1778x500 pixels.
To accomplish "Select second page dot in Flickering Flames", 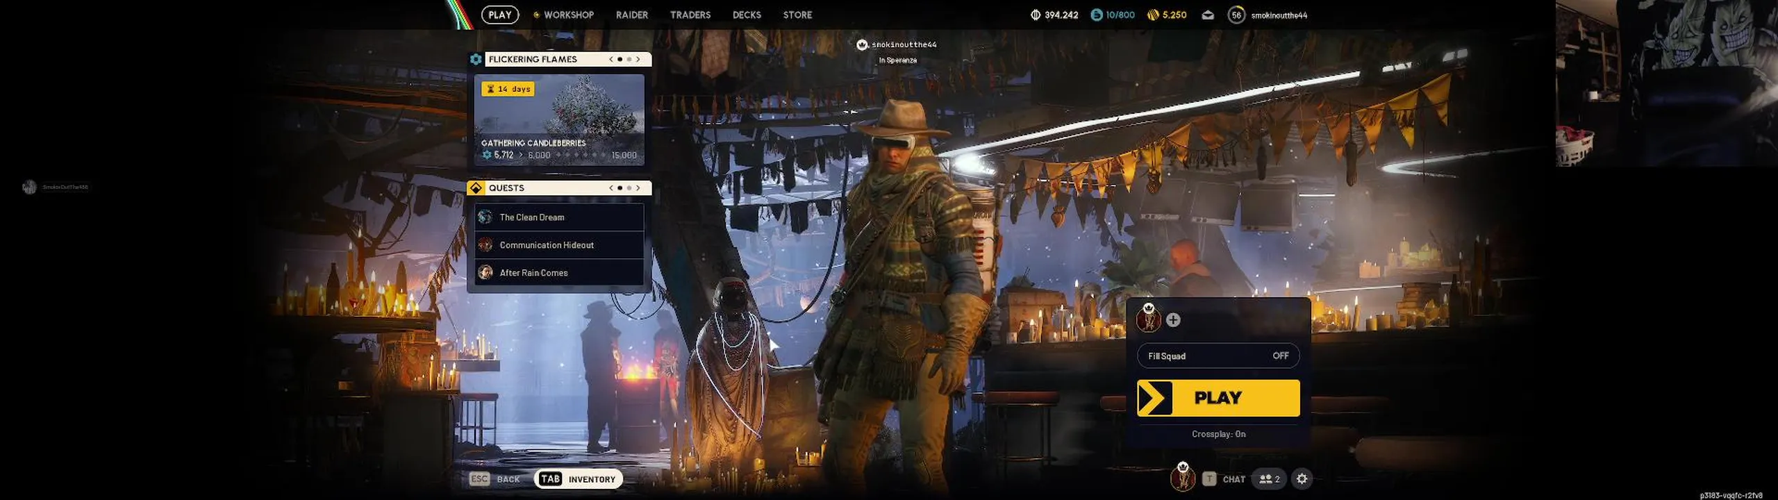I will click(629, 59).
